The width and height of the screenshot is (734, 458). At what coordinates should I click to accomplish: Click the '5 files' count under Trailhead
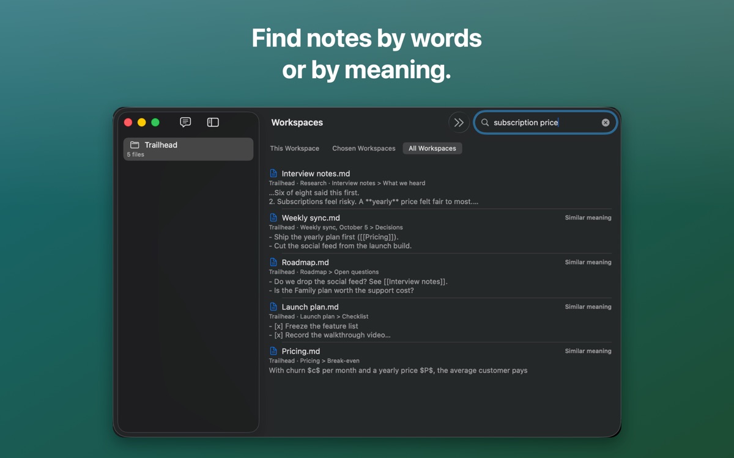pyautogui.click(x=136, y=154)
